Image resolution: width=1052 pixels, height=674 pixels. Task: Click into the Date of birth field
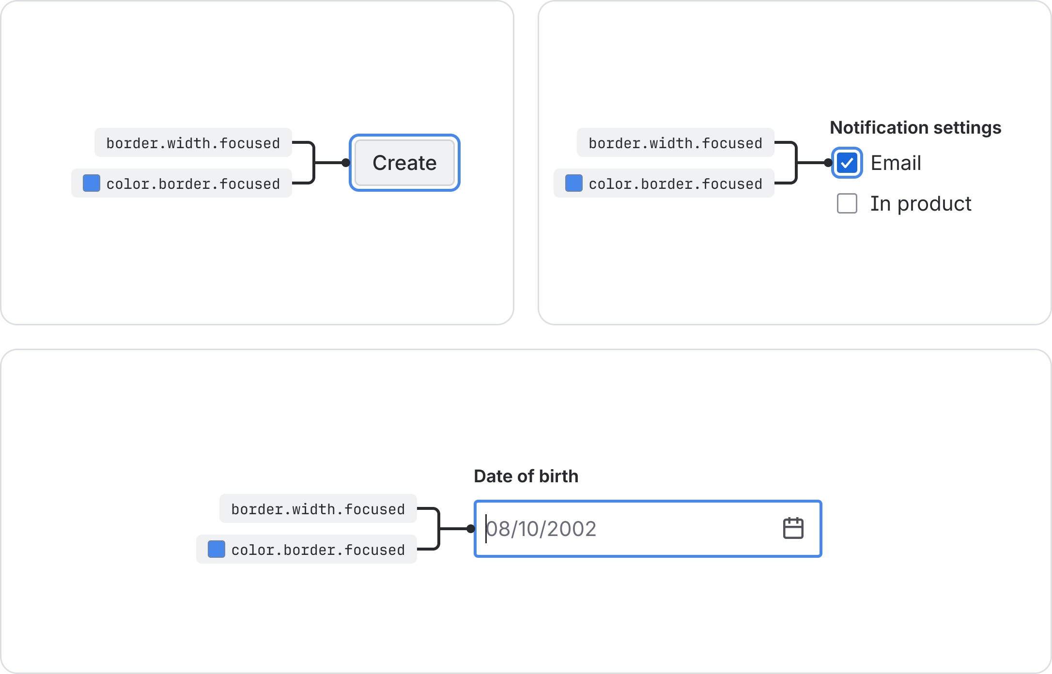630,529
